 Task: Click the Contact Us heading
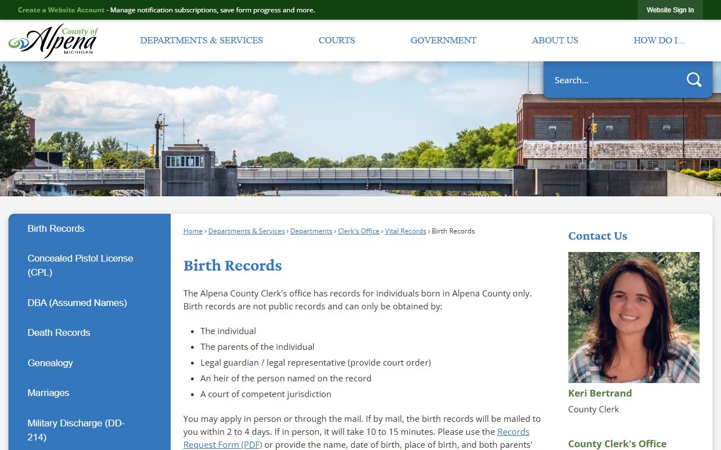point(598,236)
